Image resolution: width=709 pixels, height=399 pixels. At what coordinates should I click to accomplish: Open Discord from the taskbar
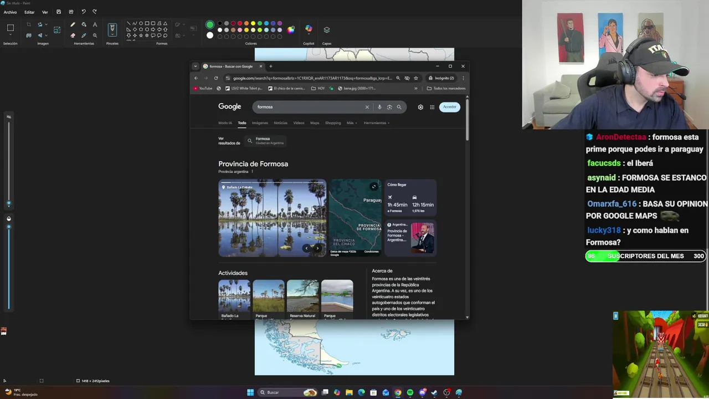[x=422, y=392]
